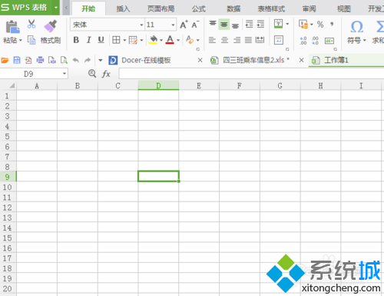Open the Name Box D9 dropdown arrow

pyautogui.click(x=65, y=74)
